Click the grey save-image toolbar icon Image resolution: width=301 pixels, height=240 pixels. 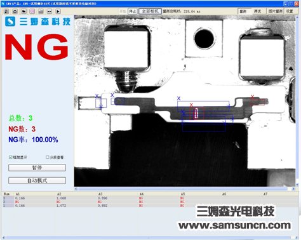coord(41,11)
